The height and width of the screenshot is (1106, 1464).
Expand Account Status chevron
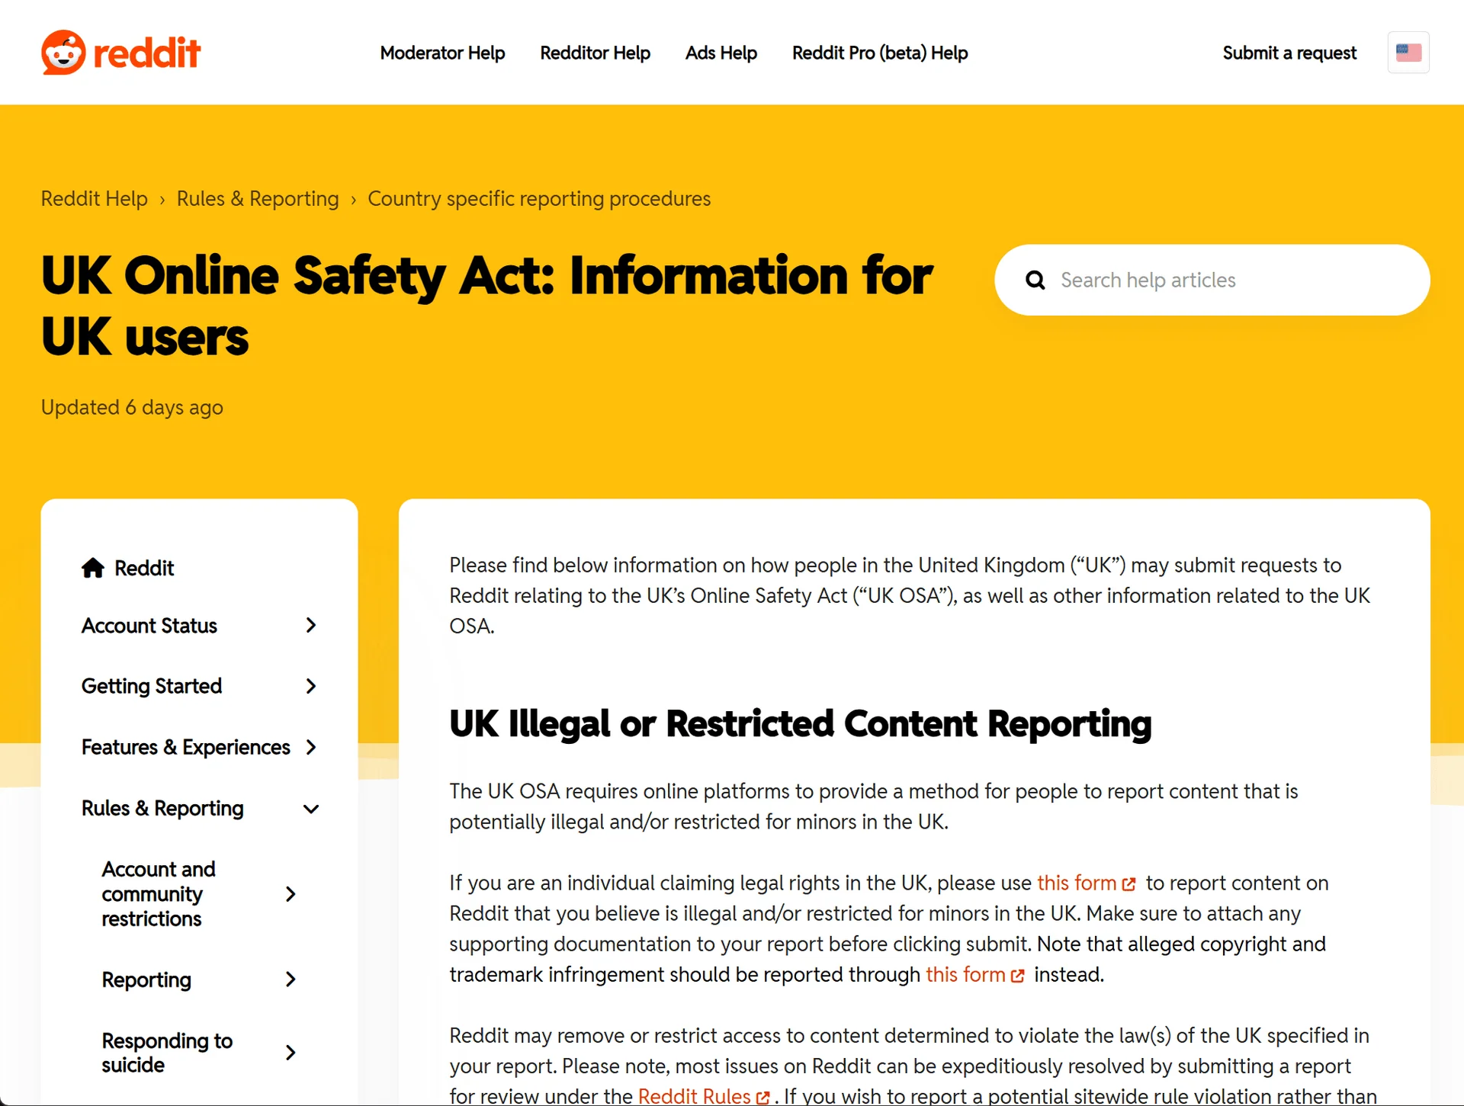coord(310,625)
